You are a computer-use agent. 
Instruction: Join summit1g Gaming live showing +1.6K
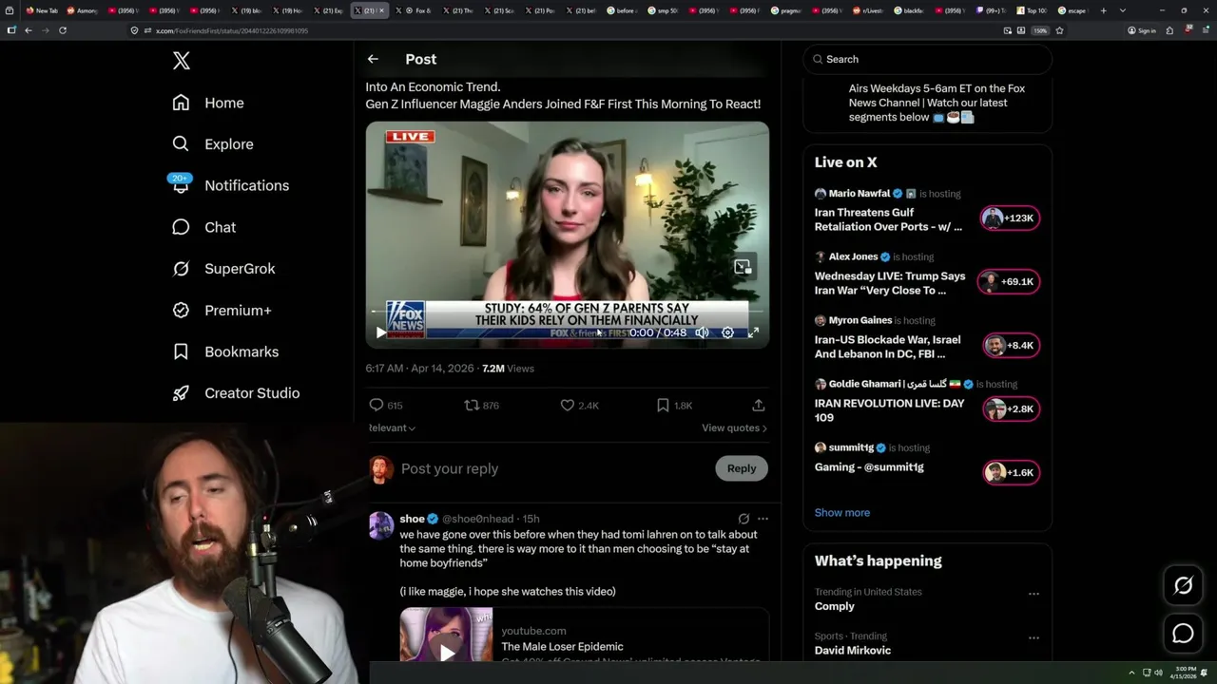point(1012,473)
